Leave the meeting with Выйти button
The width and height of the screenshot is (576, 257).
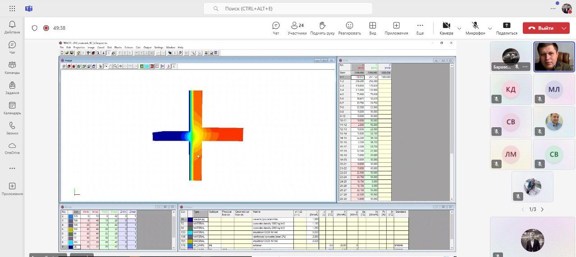coord(541,28)
